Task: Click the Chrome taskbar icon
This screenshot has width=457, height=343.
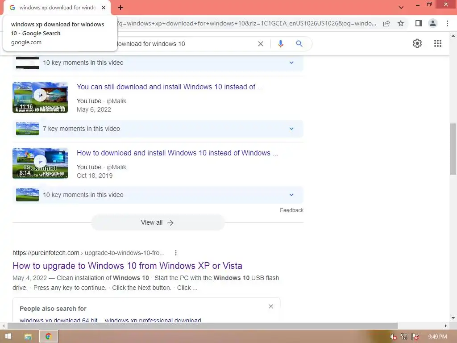Action: click(48, 337)
